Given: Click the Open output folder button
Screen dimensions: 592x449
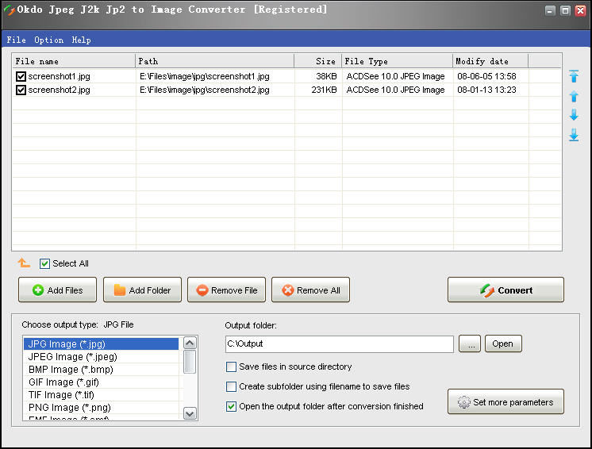Looking at the screenshot, I should pos(503,343).
